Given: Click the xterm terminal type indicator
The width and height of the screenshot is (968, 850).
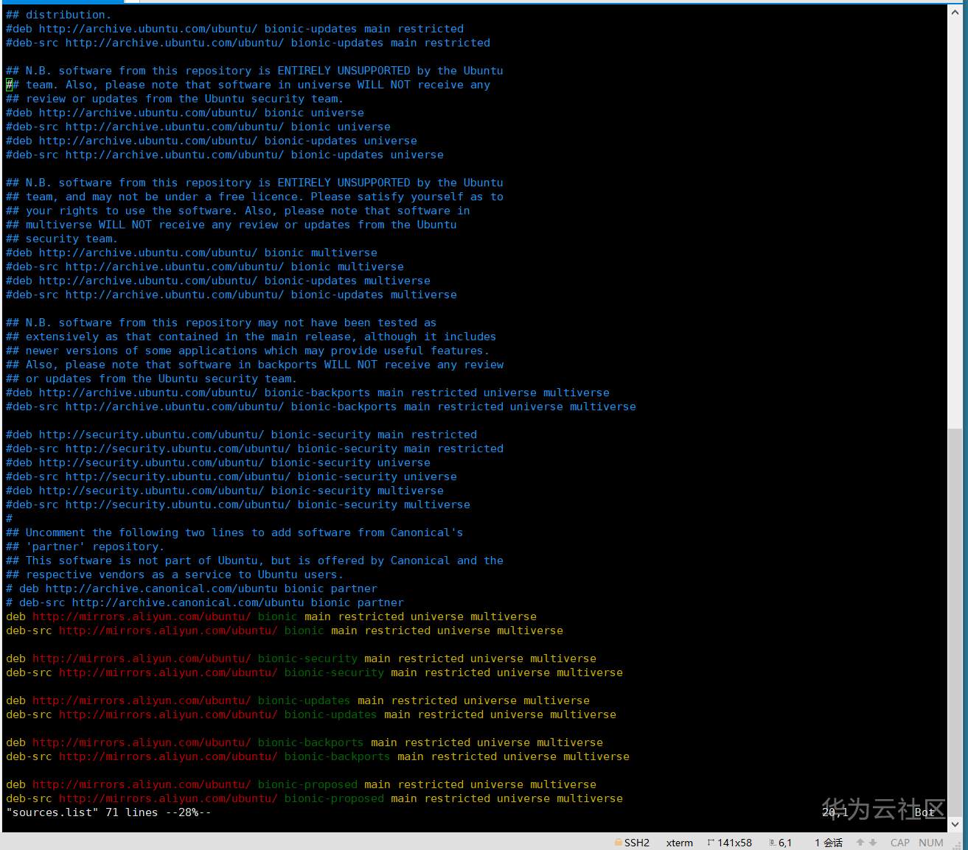Looking at the screenshot, I should (x=680, y=843).
